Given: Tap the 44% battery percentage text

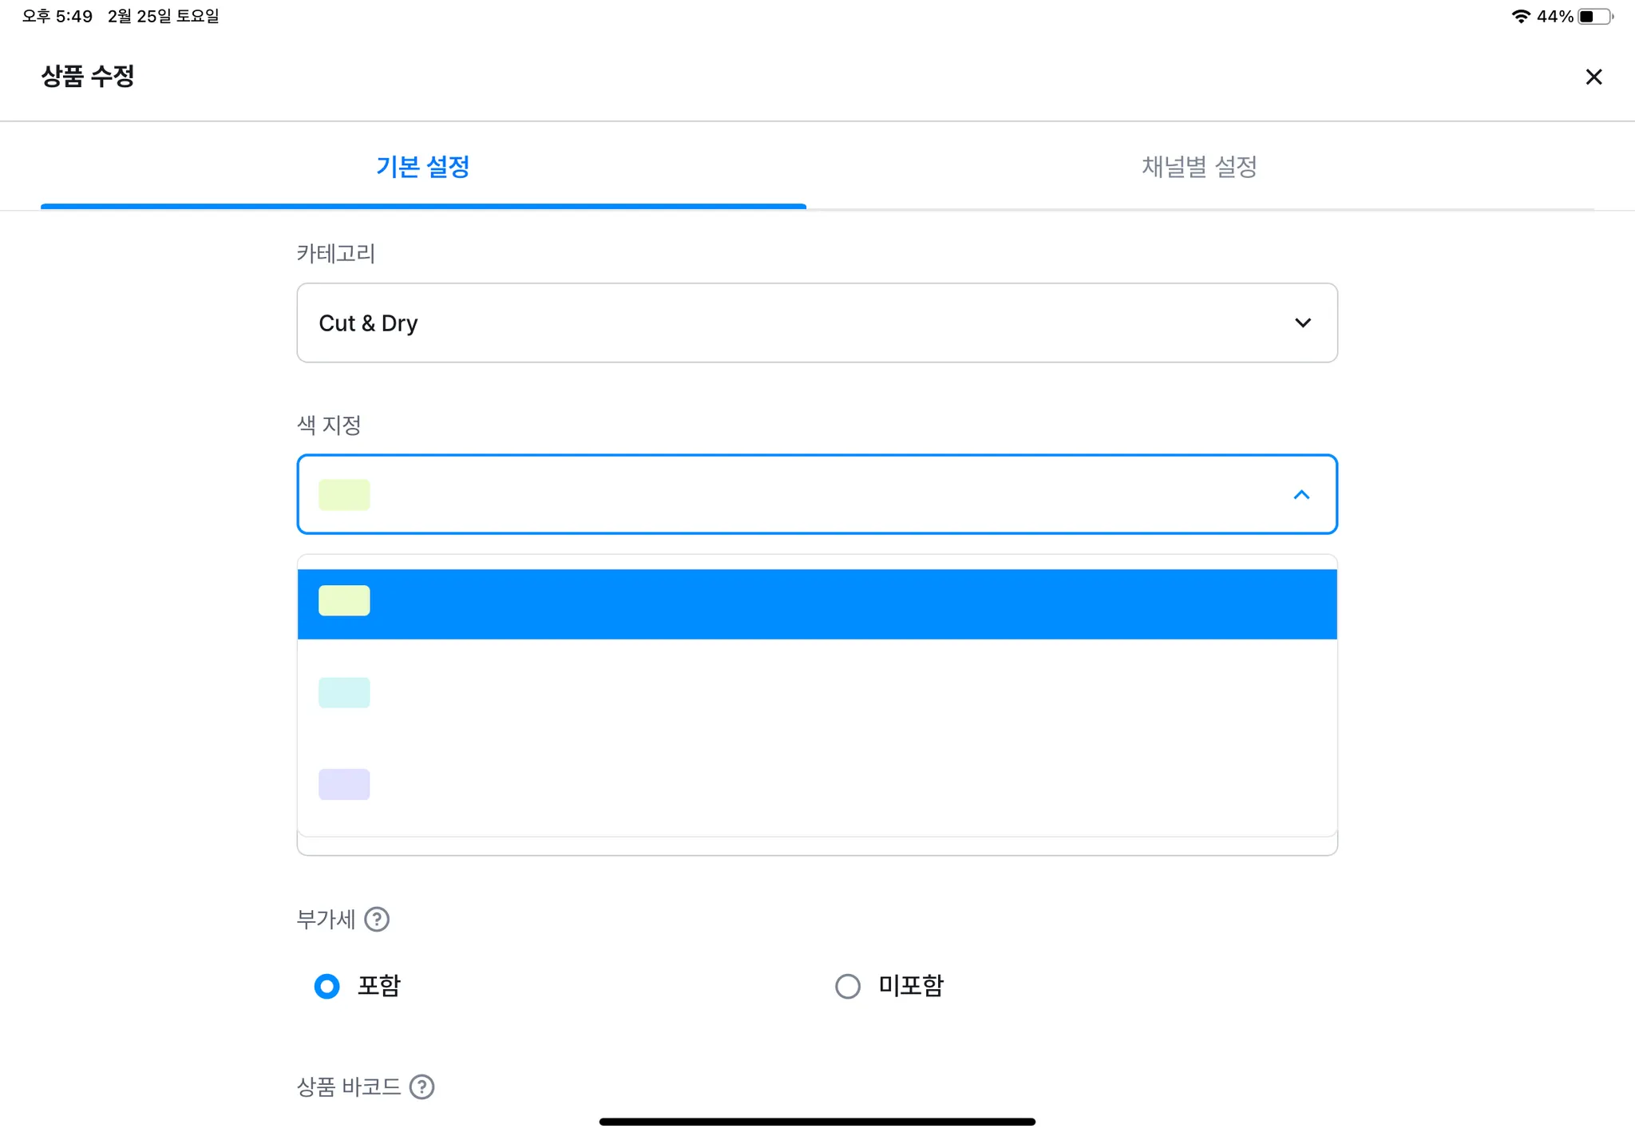Looking at the screenshot, I should (1554, 16).
